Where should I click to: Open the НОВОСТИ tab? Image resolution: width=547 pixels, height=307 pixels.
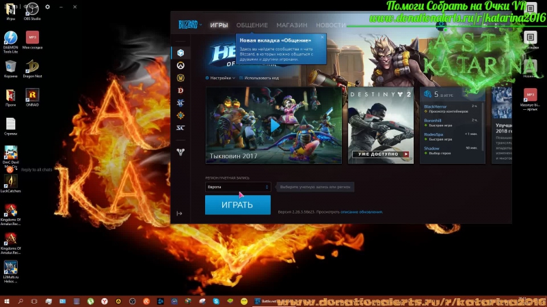tap(331, 25)
